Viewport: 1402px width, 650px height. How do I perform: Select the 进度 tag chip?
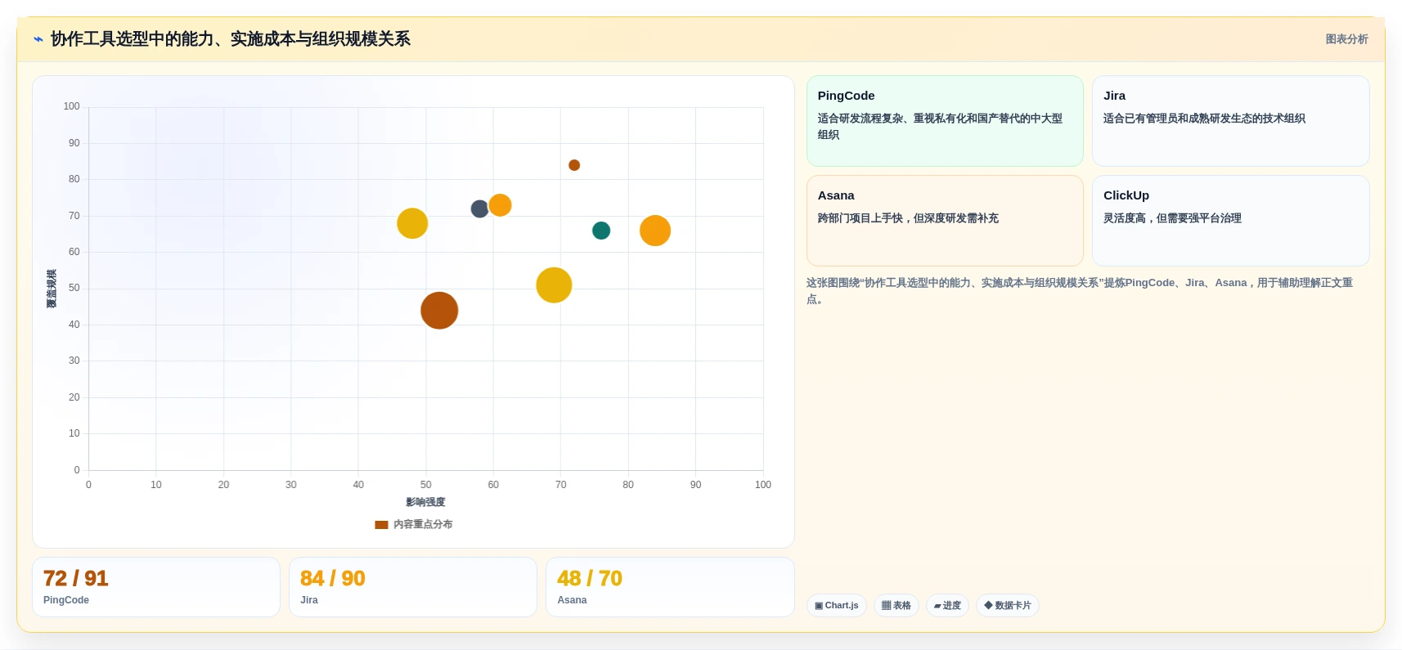[947, 606]
